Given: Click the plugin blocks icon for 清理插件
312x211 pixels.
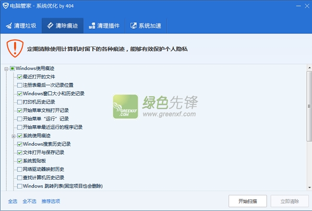Looking at the screenshot, I should pos(92,26).
